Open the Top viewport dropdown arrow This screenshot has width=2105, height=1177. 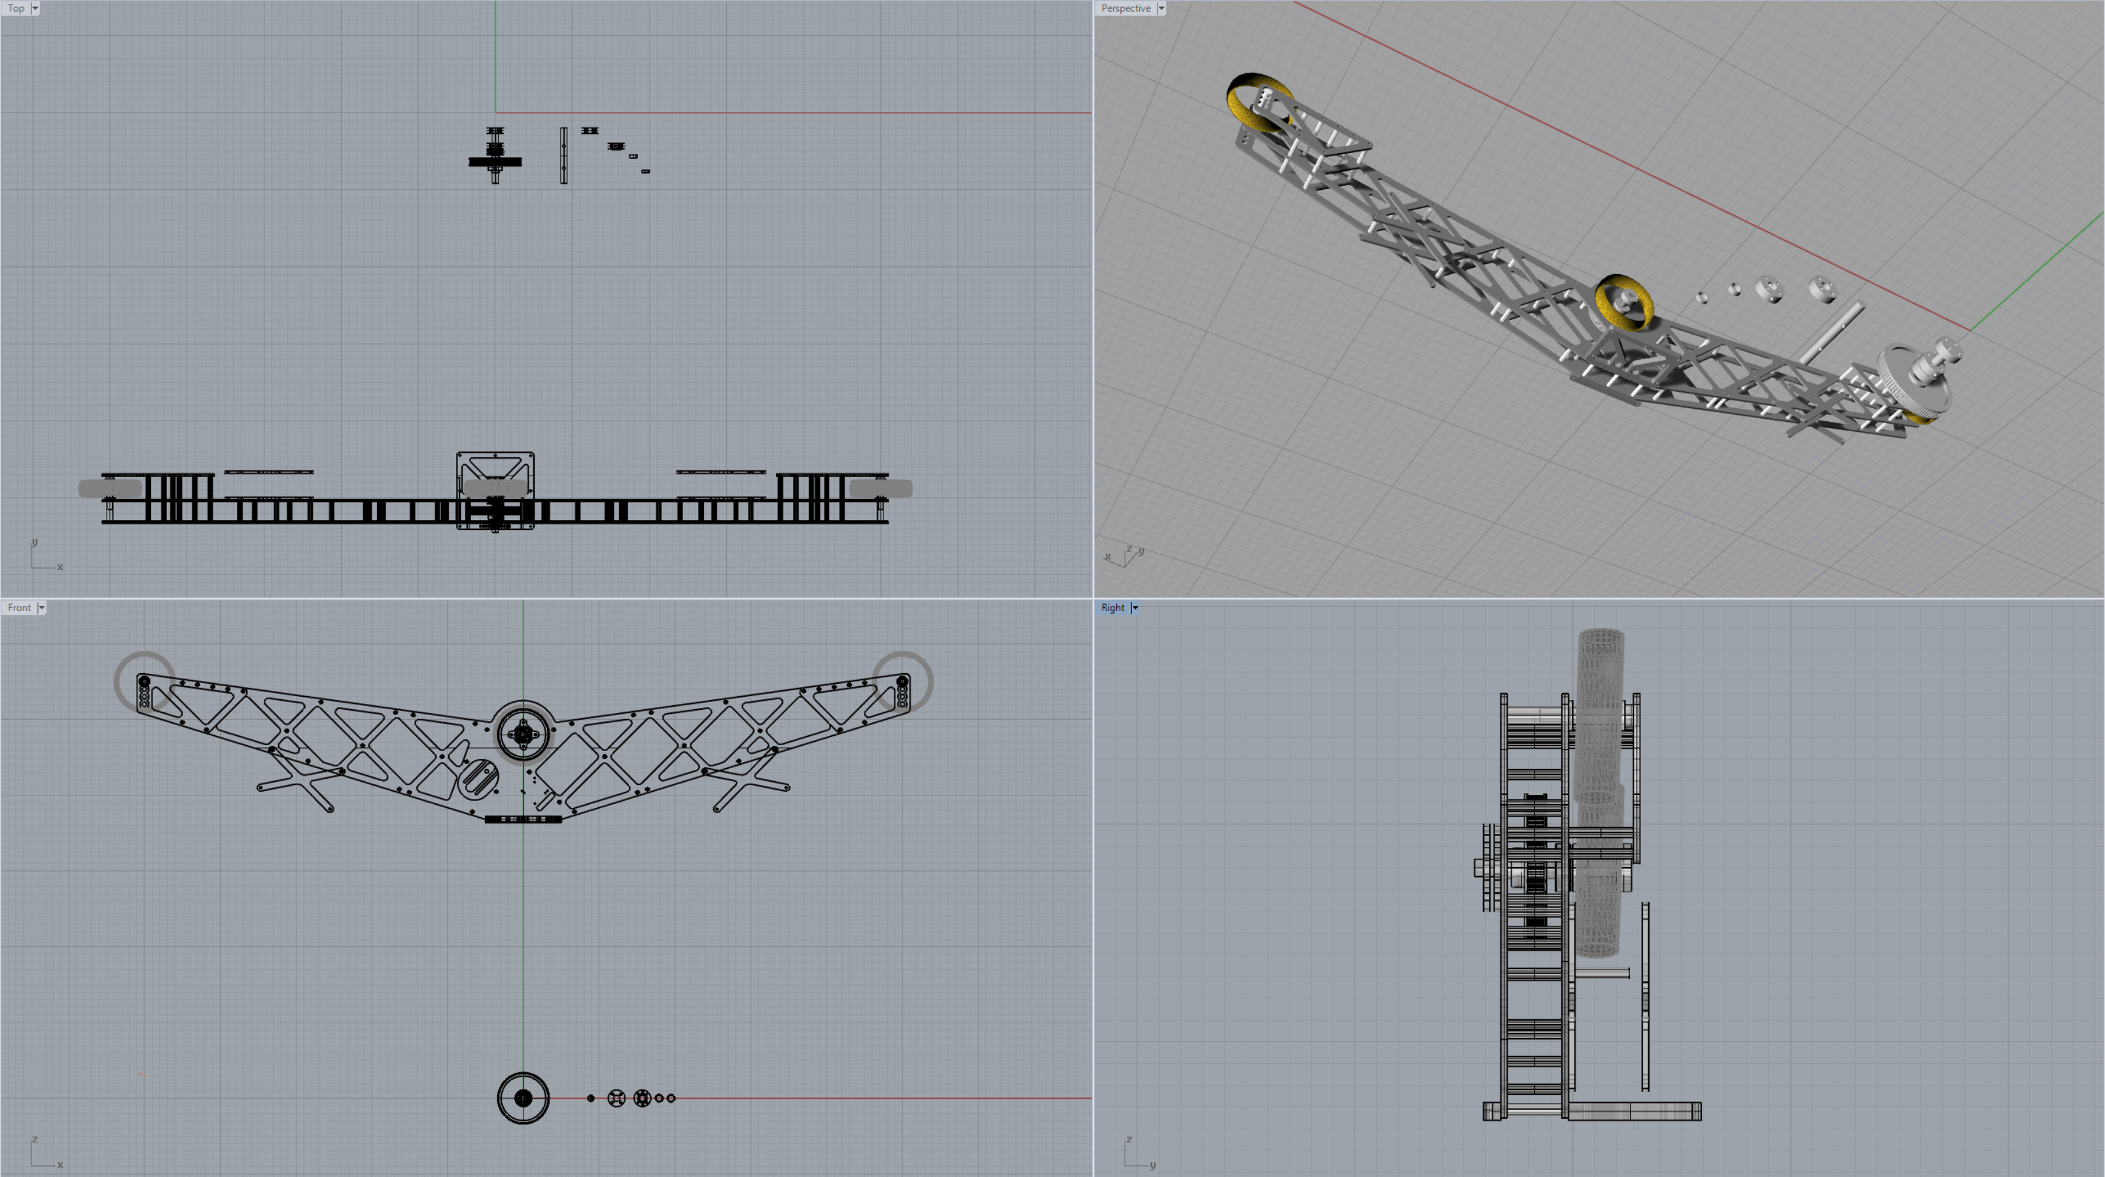tap(35, 8)
